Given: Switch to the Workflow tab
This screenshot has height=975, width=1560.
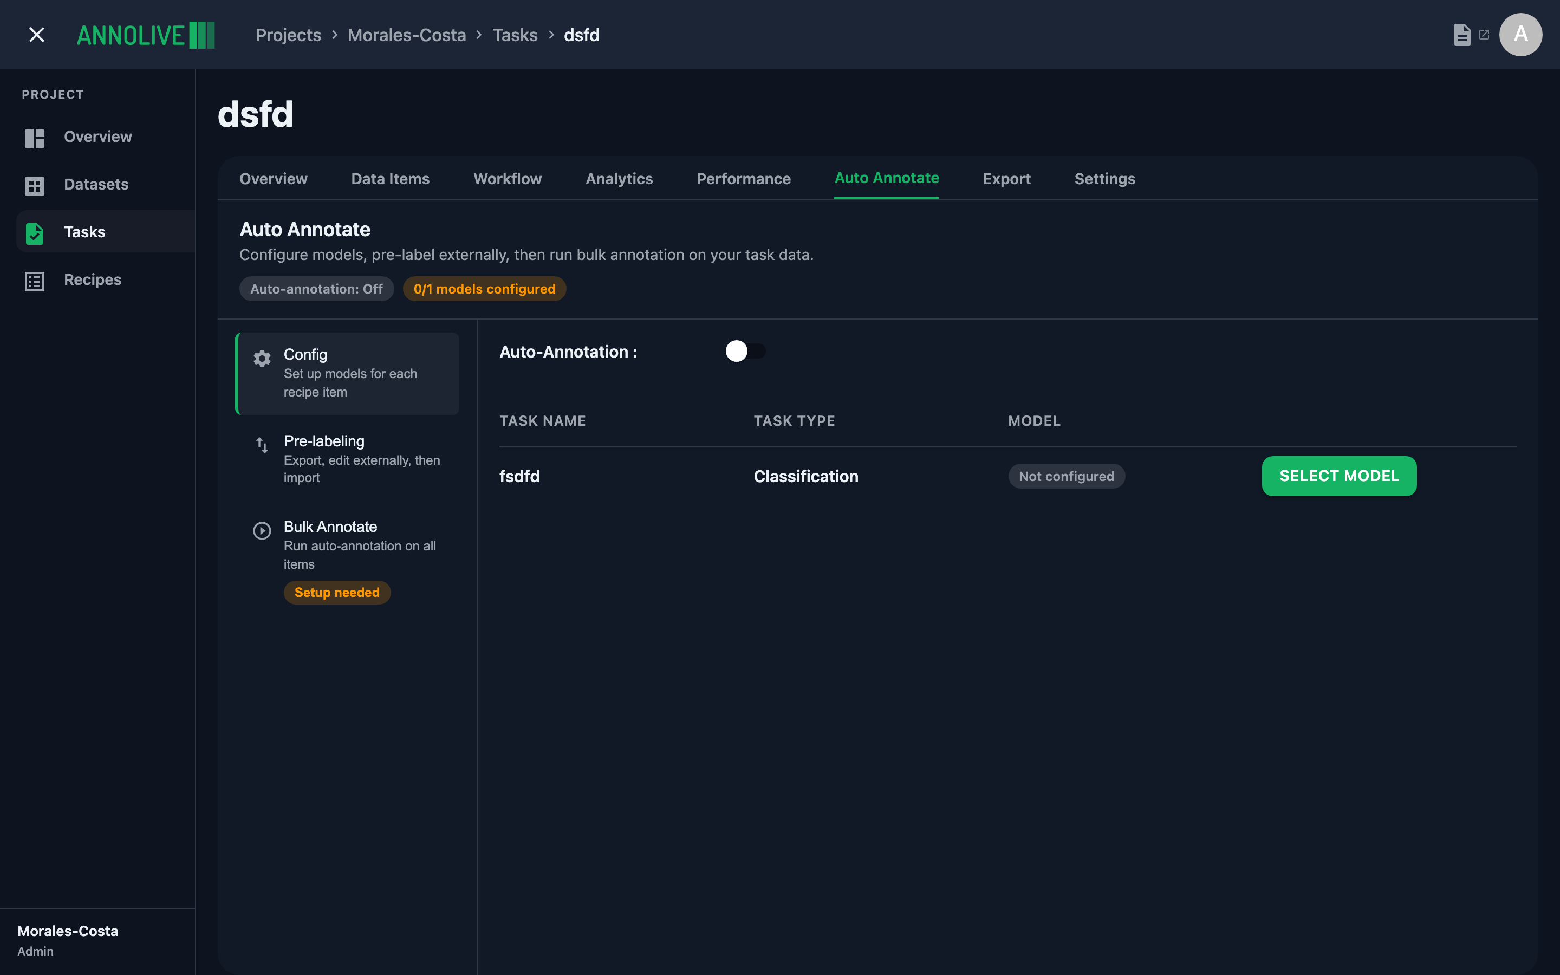Looking at the screenshot, I should pos(508,179).
